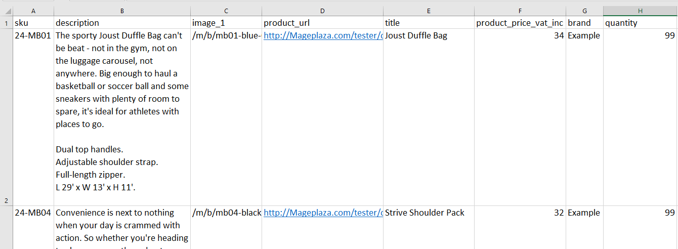Click the Select All corner triangle
Image resolution: width=678 pixels, height=249 pixels.
[x=7, y=11]
